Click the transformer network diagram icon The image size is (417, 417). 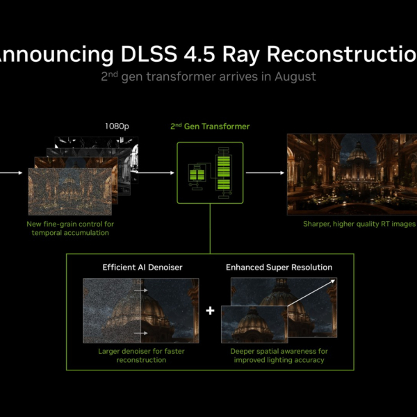click(x=210, y=173)
